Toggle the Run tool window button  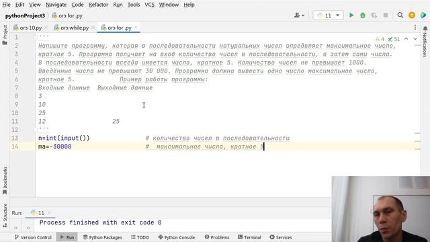(67, 237)
